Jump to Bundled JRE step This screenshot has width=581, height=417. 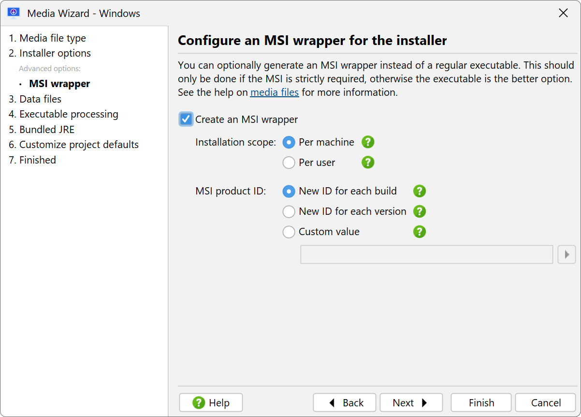42,130
